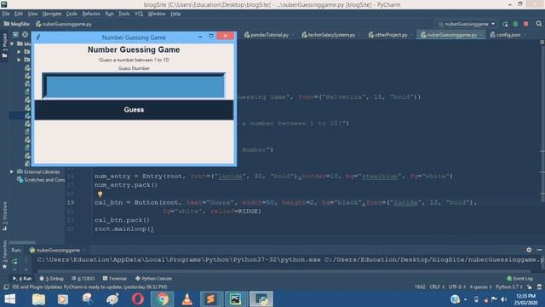Expand External Libraries tree node
Image resolution: width=545 pixels, height=307 pixels.
pyautogui.click(x=12, y=171)
